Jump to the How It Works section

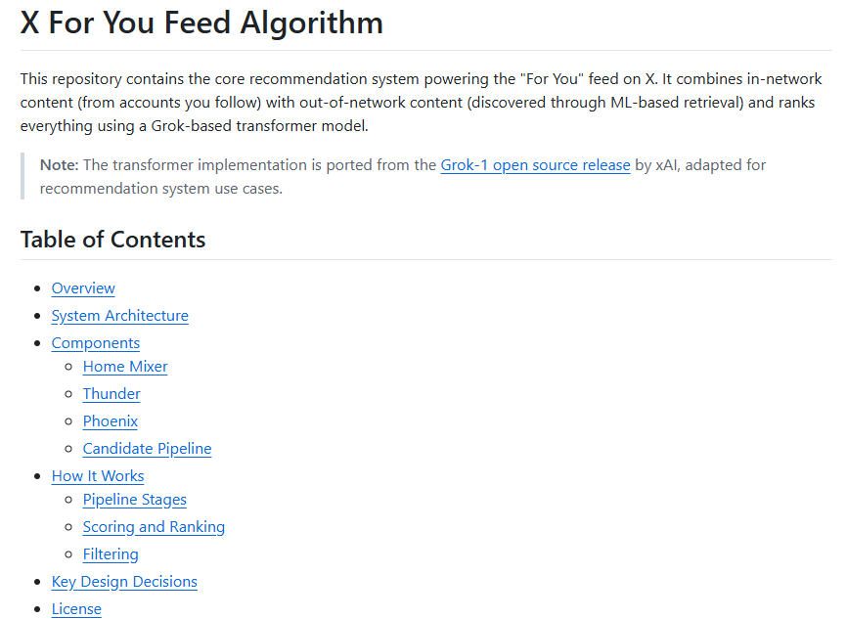pyautogui.click(x=98, y=476)
